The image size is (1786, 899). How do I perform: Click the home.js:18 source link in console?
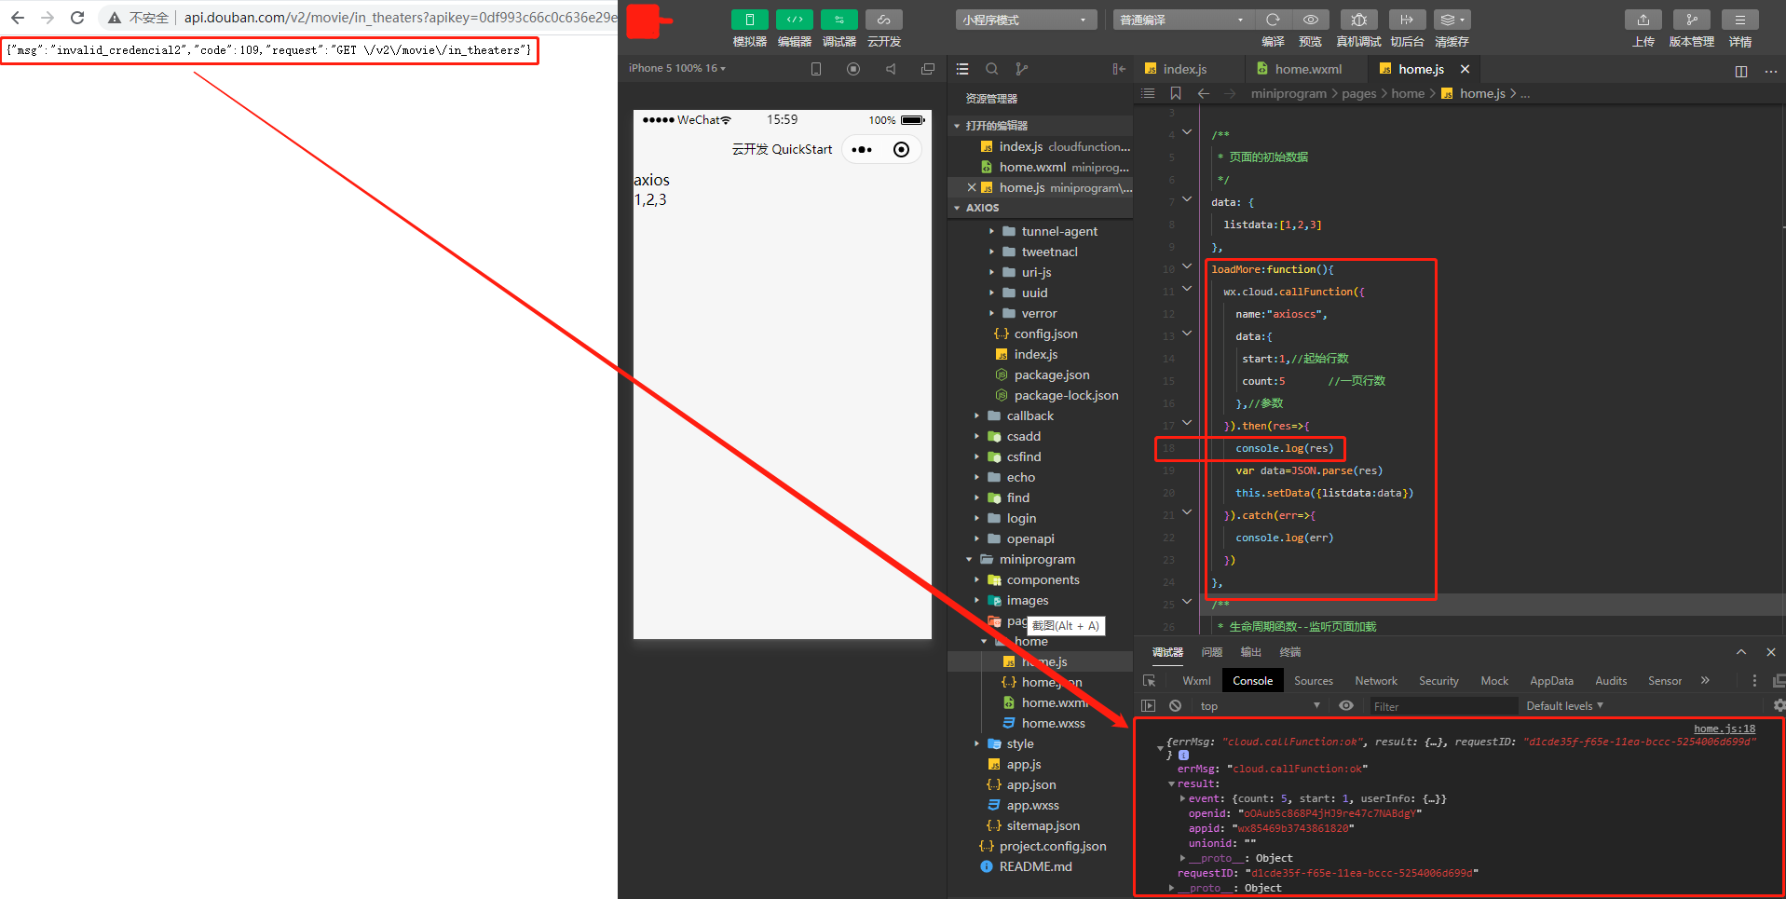coord(1724,729)
